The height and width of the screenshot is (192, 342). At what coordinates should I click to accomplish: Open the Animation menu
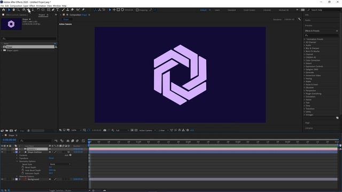tap(41, 6)
